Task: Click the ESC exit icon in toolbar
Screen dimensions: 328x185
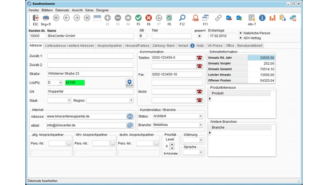Action: tap(36, 18)
